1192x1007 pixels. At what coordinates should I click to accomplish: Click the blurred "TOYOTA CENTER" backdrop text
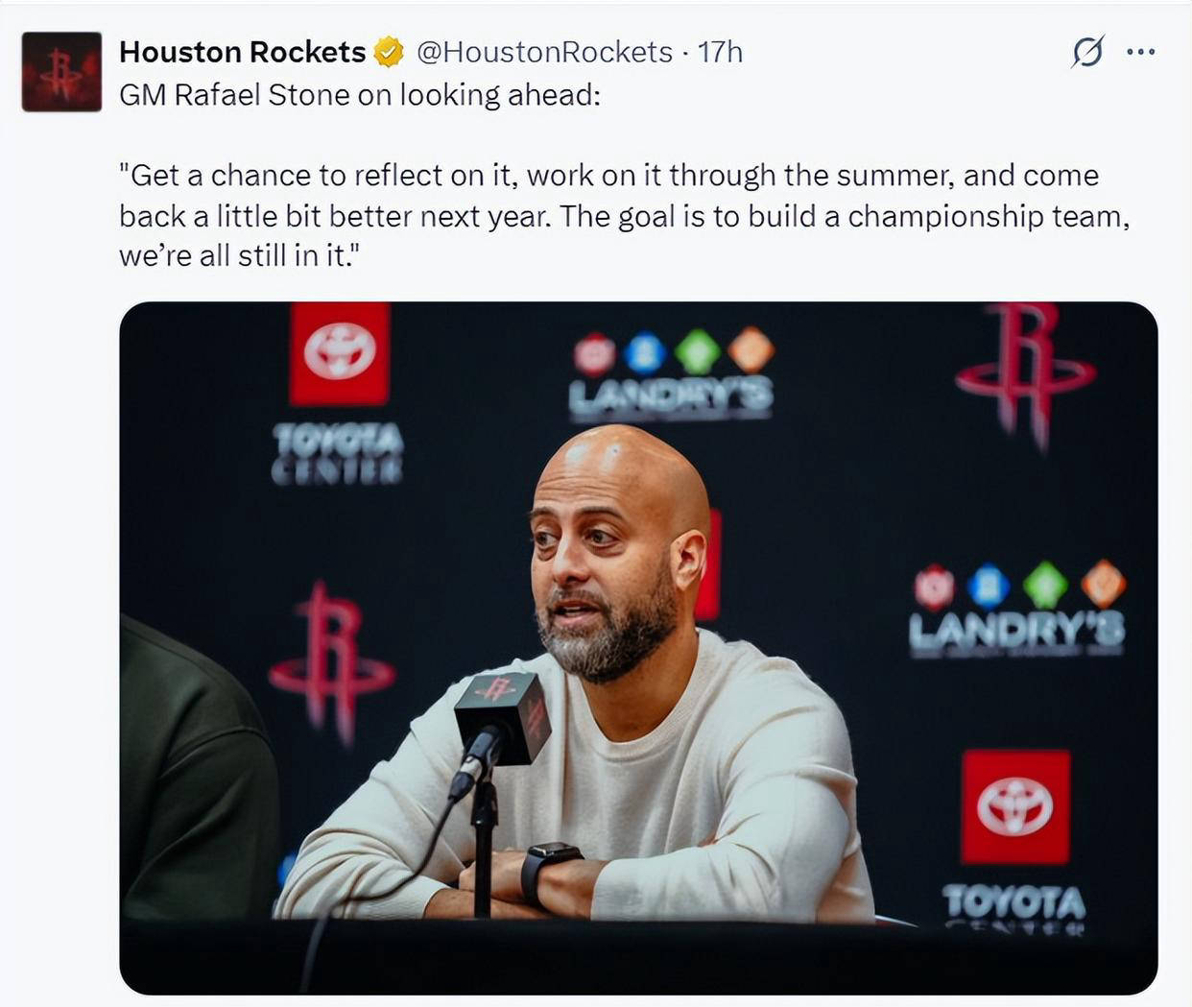[x=338, y=453]
